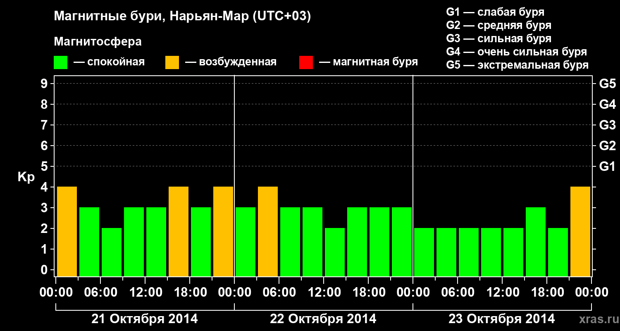Click the 'G1' label on the right axis

point(608,166)
